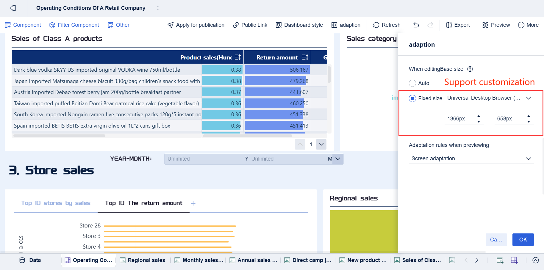Click the next page chevron below the table
Image resolution: width=544 pixels, height=270 pixels.
321,144
